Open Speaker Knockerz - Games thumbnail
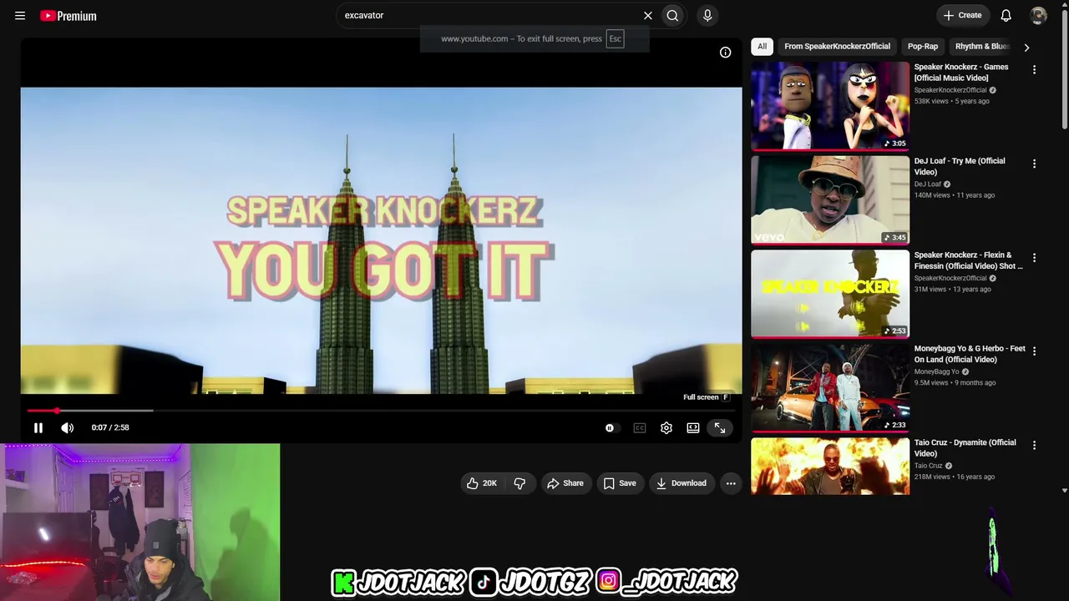Image resolution: width=1069 pixels, height=601 pixels. pos(830,106)
